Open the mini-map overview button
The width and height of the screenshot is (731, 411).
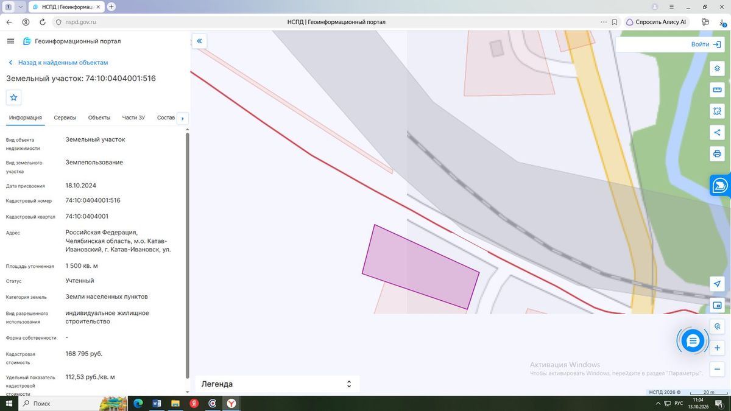click(717, 305)
